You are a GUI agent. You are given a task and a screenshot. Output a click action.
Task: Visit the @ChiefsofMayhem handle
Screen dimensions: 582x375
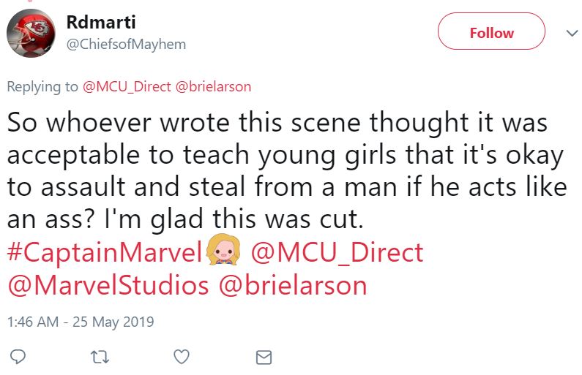click(x=126, y=44)
